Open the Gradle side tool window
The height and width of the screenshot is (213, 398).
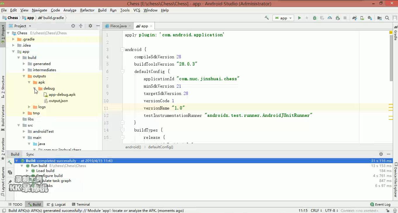(x=395, y=33)
